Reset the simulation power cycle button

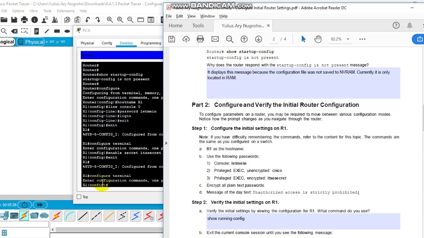pyautogui.click(x=25, y=205)
